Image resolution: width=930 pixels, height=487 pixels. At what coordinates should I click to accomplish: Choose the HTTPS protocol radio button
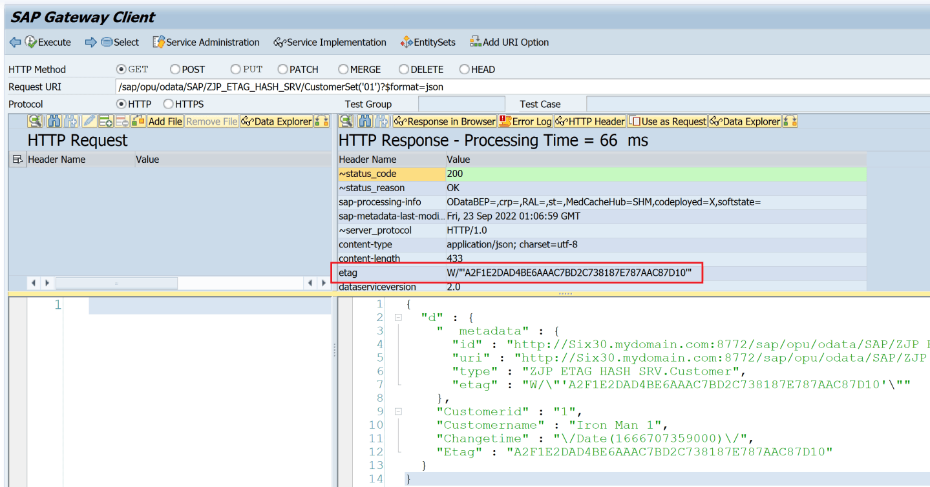tap(169, 104)
